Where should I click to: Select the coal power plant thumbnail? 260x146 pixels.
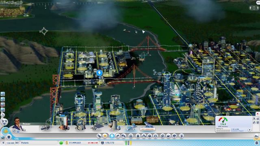pyautogui.click(x=64, y=128)
